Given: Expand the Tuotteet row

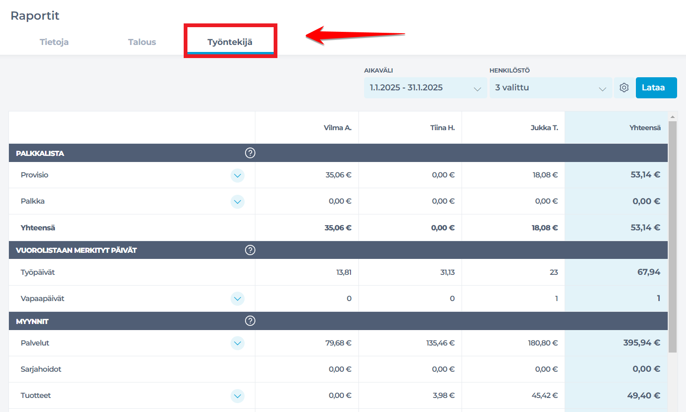Looking at the screenshot, I should click(x=238, y=396).
